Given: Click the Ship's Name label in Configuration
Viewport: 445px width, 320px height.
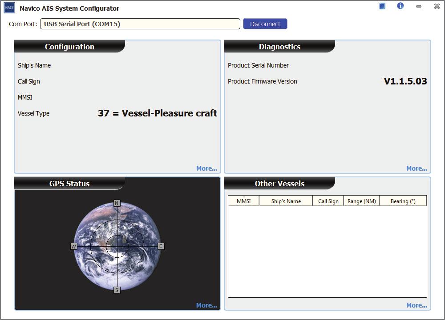Looking at the screenshot, I should point(34,65).
